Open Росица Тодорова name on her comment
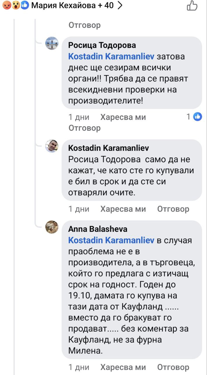 [102, 45]
